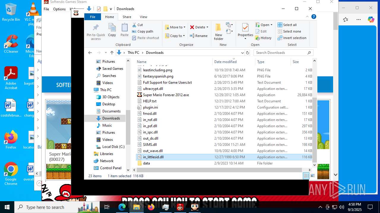Open Google Chrome desktop shortcut

[11, 174]
